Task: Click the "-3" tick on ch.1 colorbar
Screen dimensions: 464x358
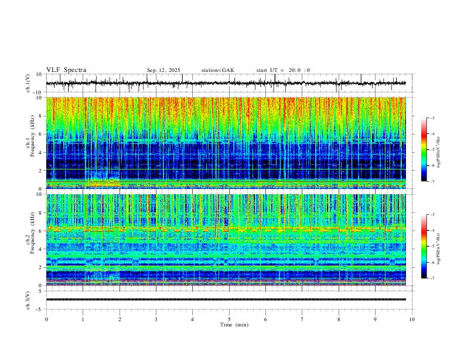Action: (x=432, y=118)
